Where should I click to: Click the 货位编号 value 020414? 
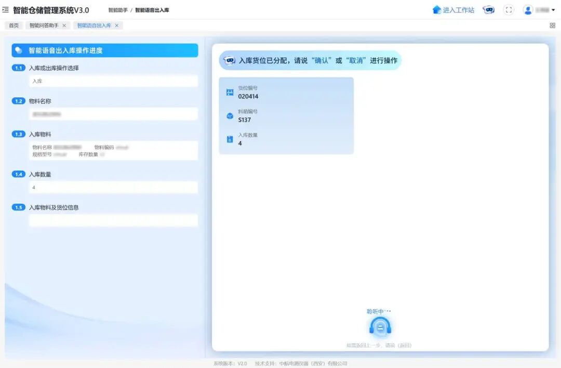point(248,96)
